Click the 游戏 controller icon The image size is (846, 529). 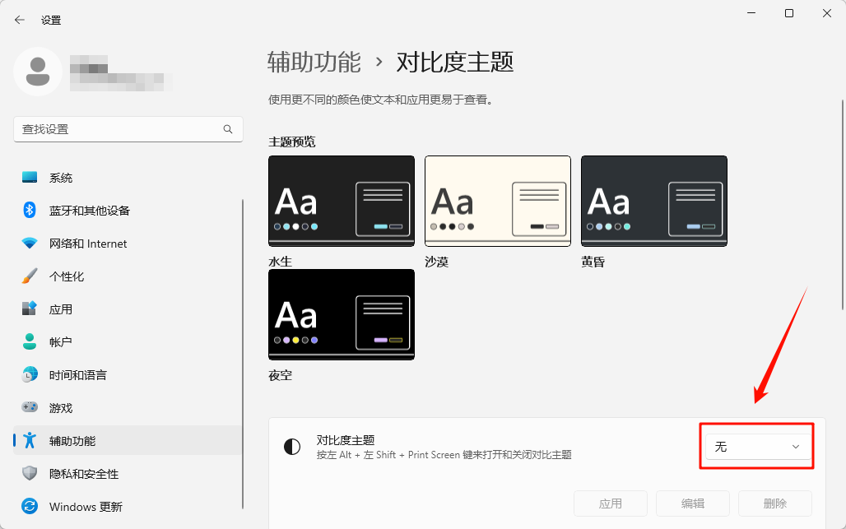click(x=30, y=408)
